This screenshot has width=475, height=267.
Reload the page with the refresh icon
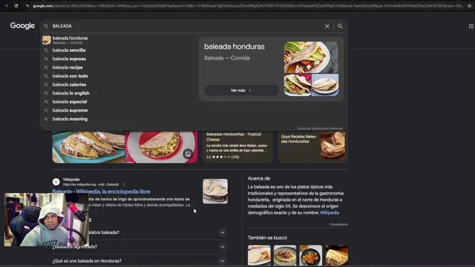click(16, 6)
